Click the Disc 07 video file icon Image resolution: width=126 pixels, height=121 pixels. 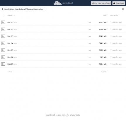3,64
